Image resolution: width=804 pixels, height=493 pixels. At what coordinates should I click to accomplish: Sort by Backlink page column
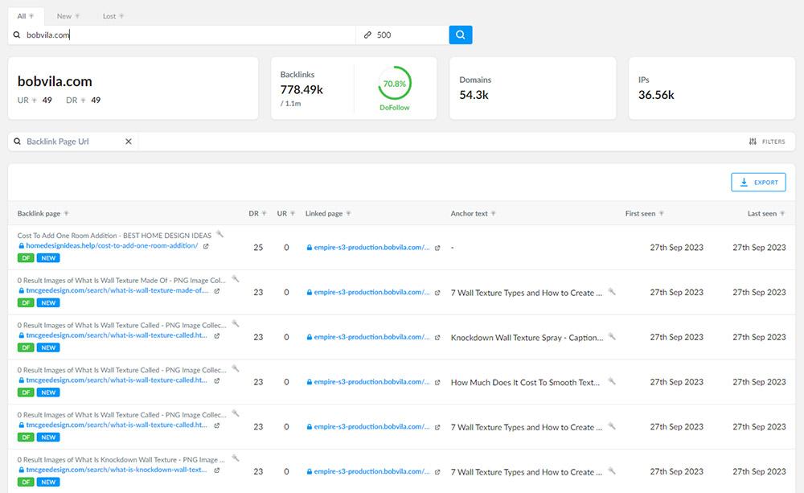(x=43, y=213)
